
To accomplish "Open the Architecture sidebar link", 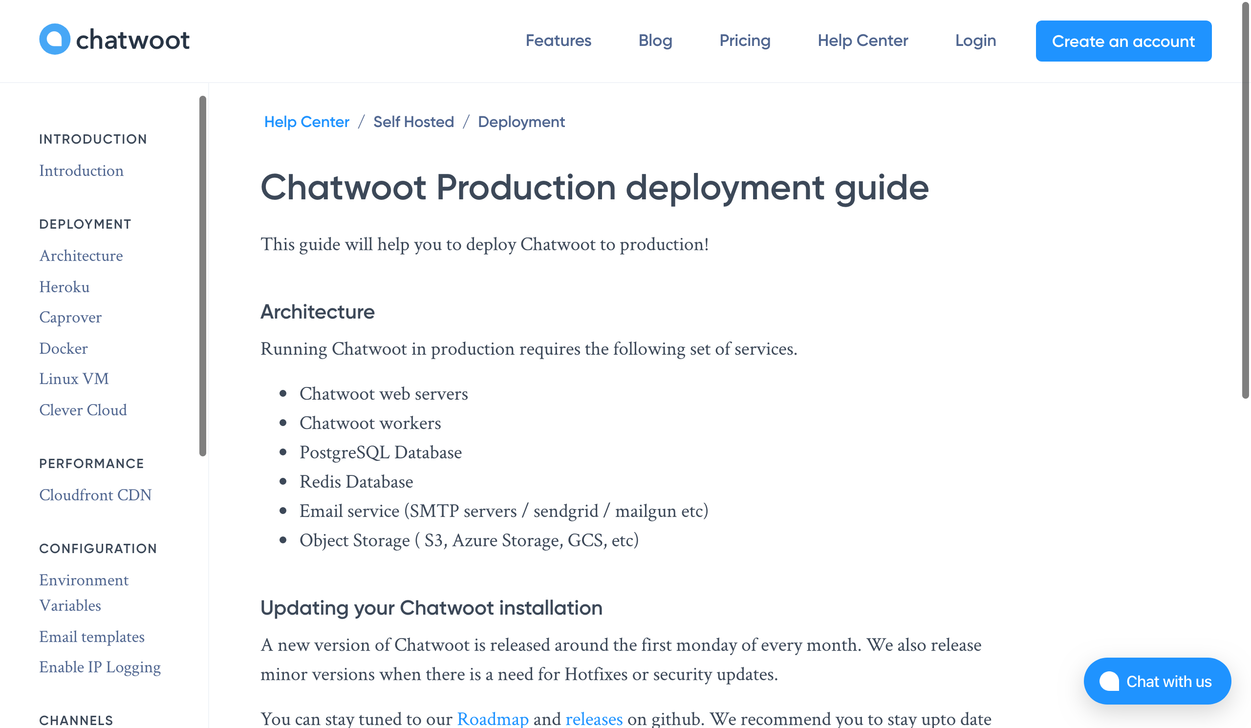I will tap(81, 256).
